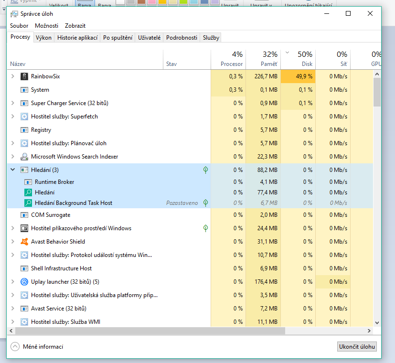Click Méně informací to collapse view

click(37, 347)
